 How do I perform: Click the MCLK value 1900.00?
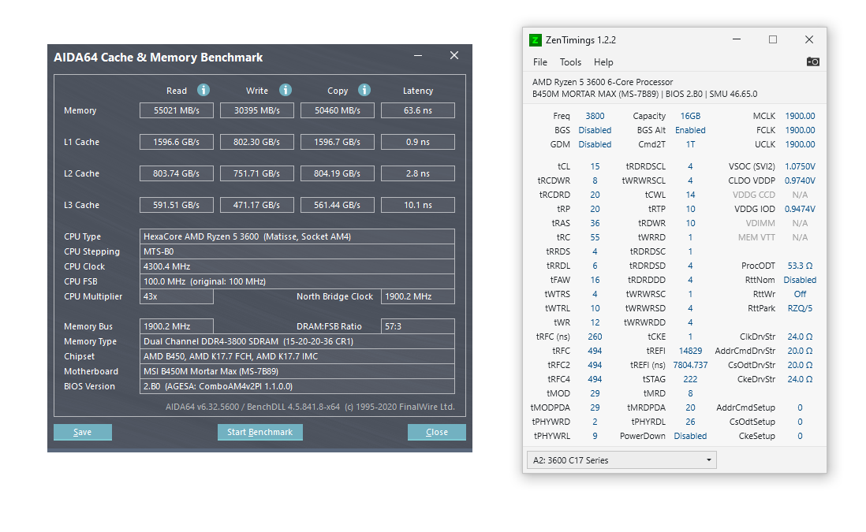click(x=800, y=116)
